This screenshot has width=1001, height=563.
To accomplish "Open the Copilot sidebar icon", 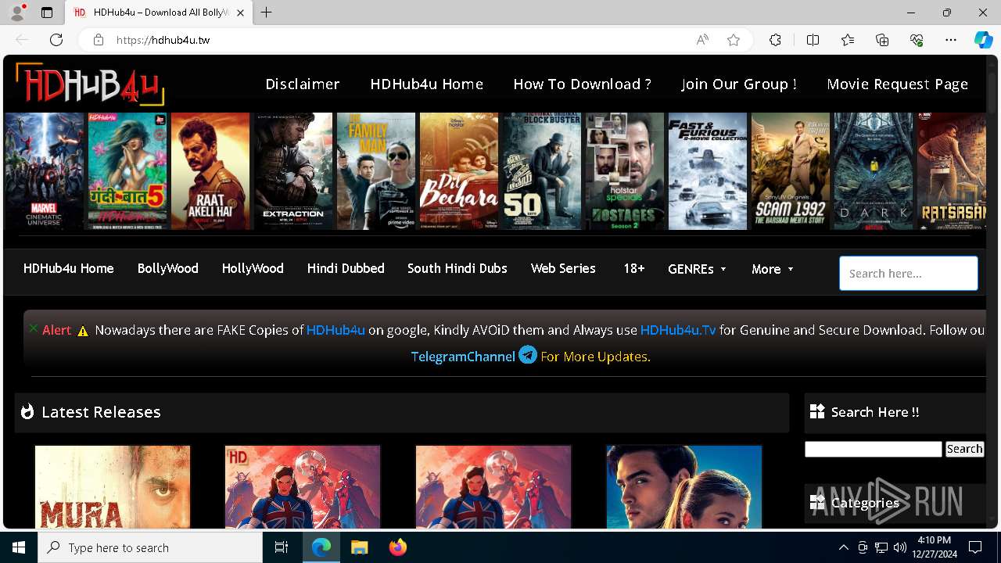I will 983,40.
